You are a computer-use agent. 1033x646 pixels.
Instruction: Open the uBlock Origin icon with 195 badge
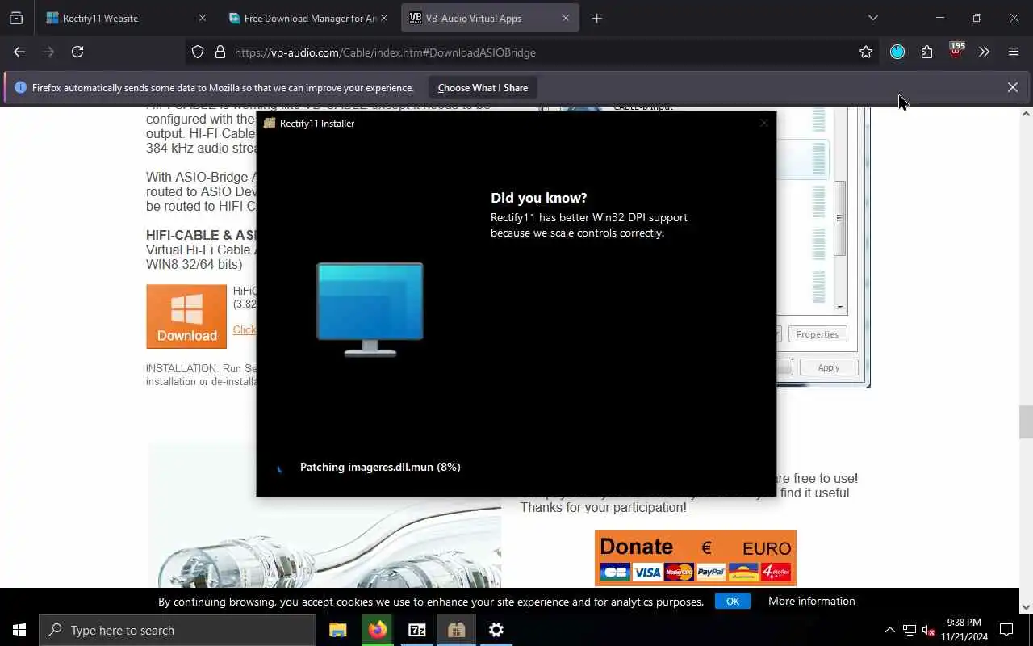(956, 52)
